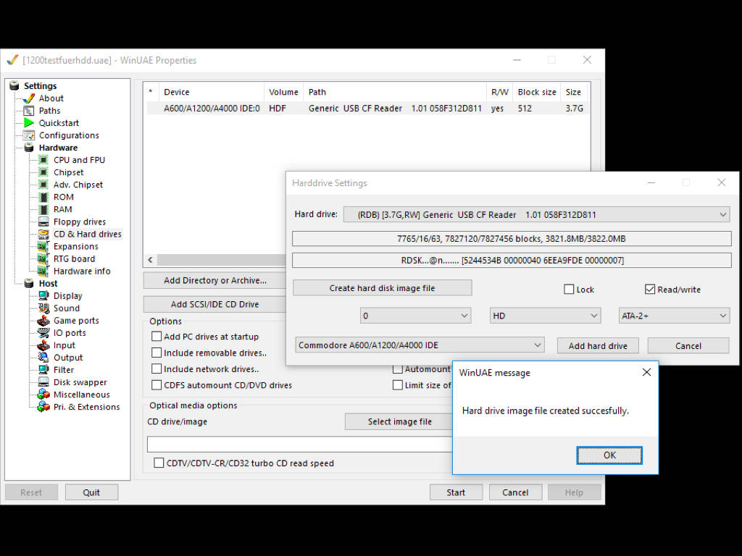This screenshot has width=742, height=556.
Task: Open the Disk swapper icon
Action: click(43, 382)
